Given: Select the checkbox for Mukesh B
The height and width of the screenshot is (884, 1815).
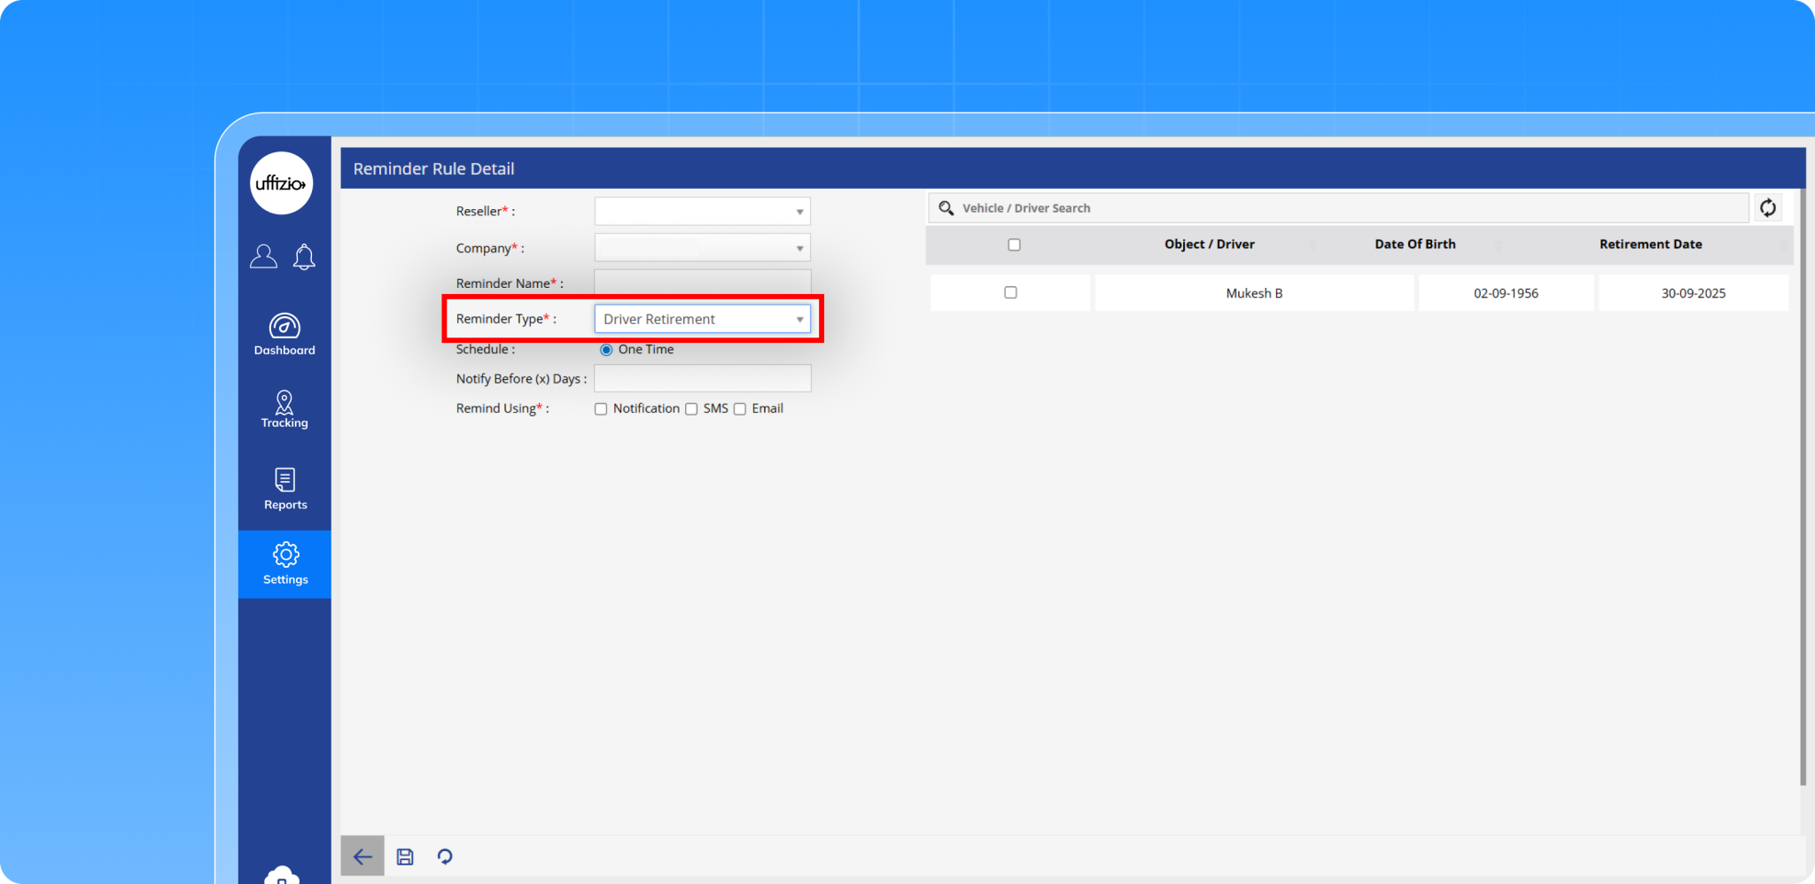Looking at the screenshot, I should click(1010, 292).
